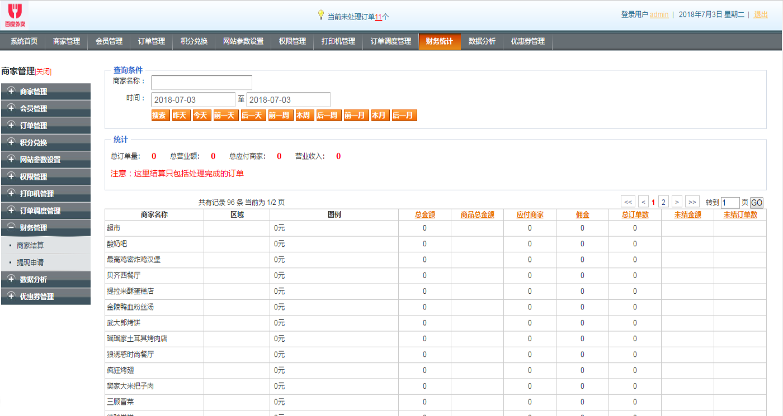Viewport: 783px width, 416px height.
Task: Sort by the 总金额 column header
Action: [425, 215]
